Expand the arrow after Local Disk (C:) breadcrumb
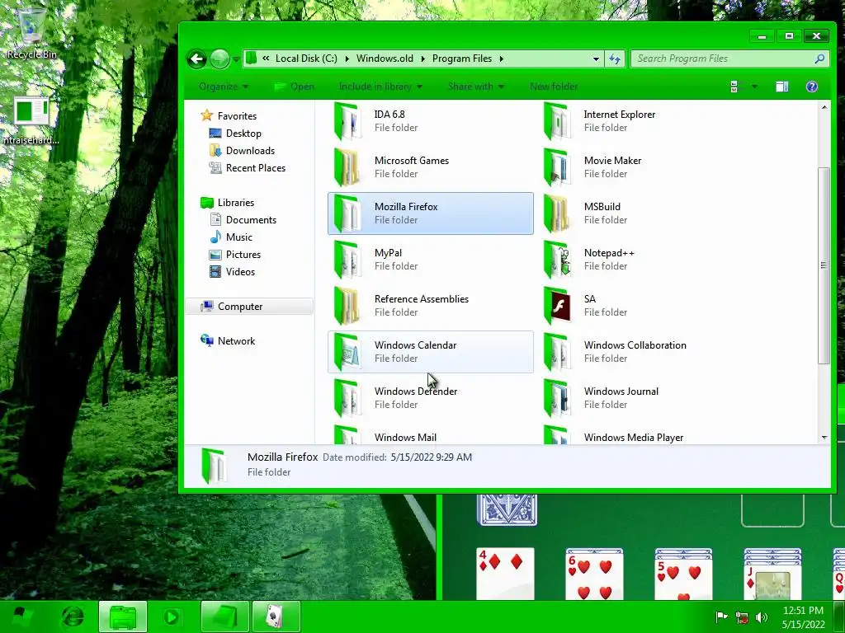Screen dimensions: 845x633 tap(347, 59)
